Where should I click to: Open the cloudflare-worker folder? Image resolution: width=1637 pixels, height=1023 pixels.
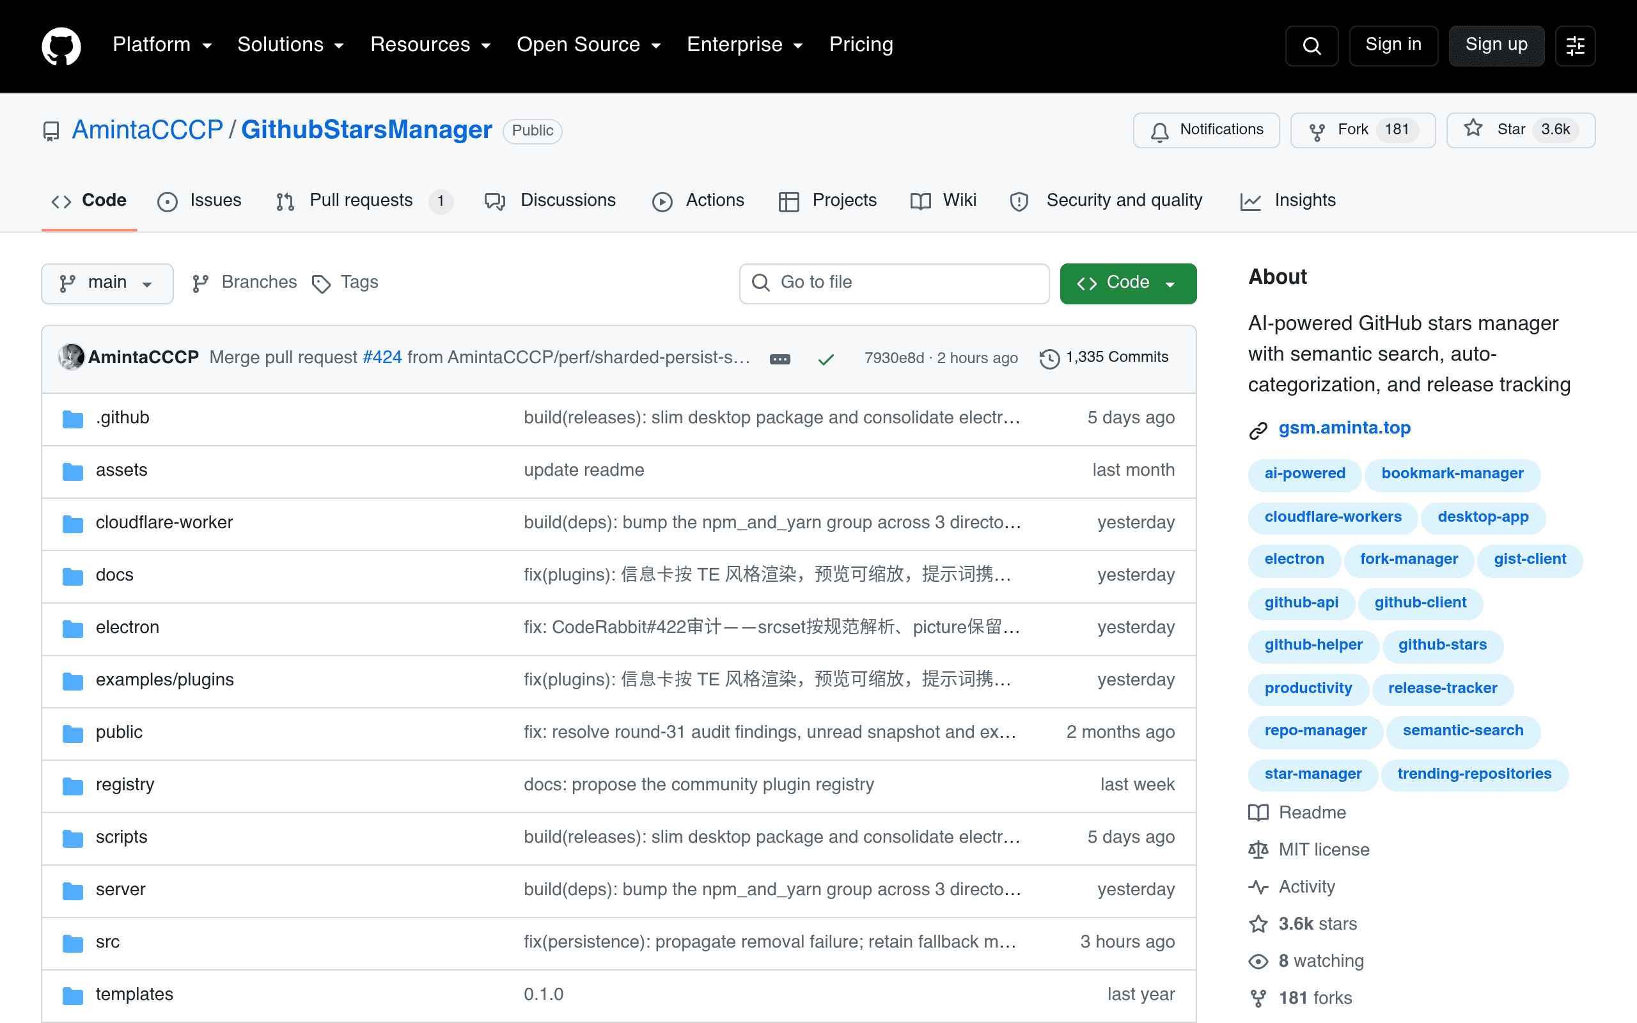(164, 522)
